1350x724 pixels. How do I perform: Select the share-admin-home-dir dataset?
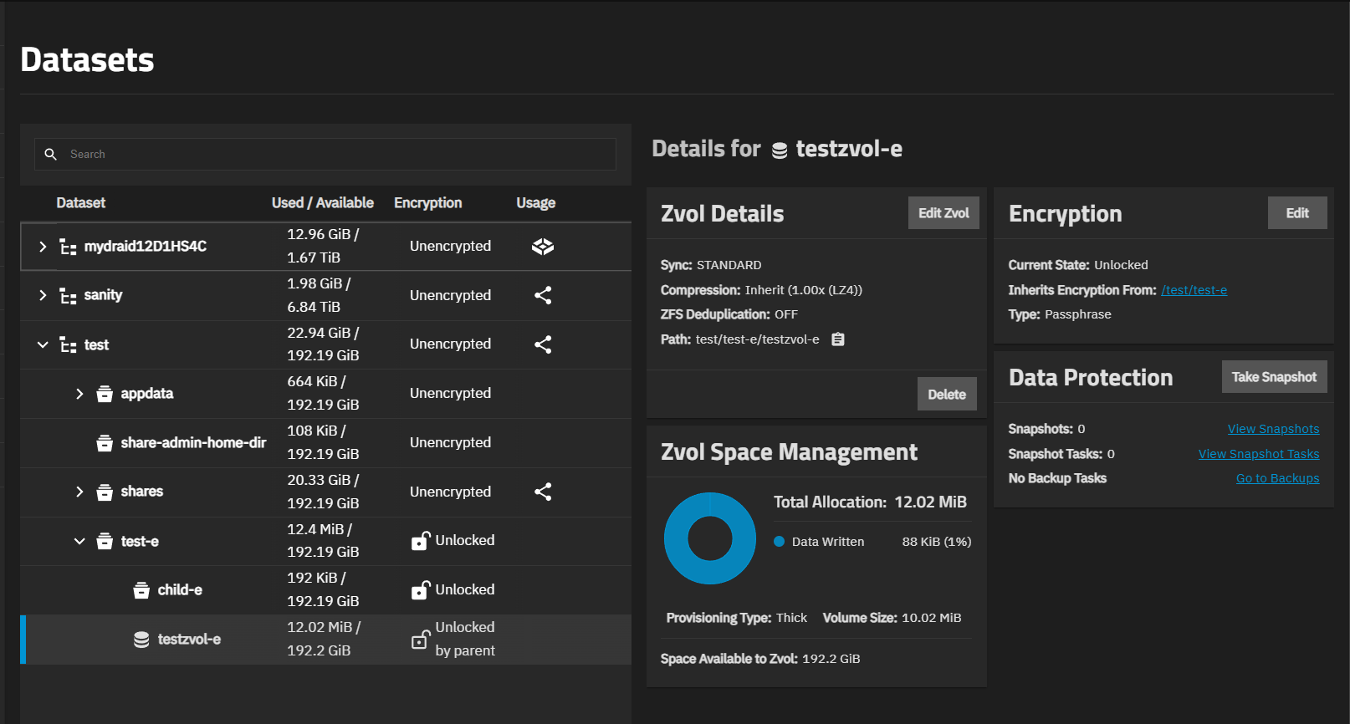[193, 443]
